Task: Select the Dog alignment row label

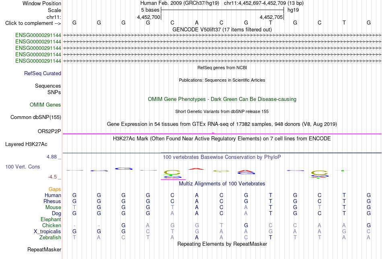Action: (56, 214)
